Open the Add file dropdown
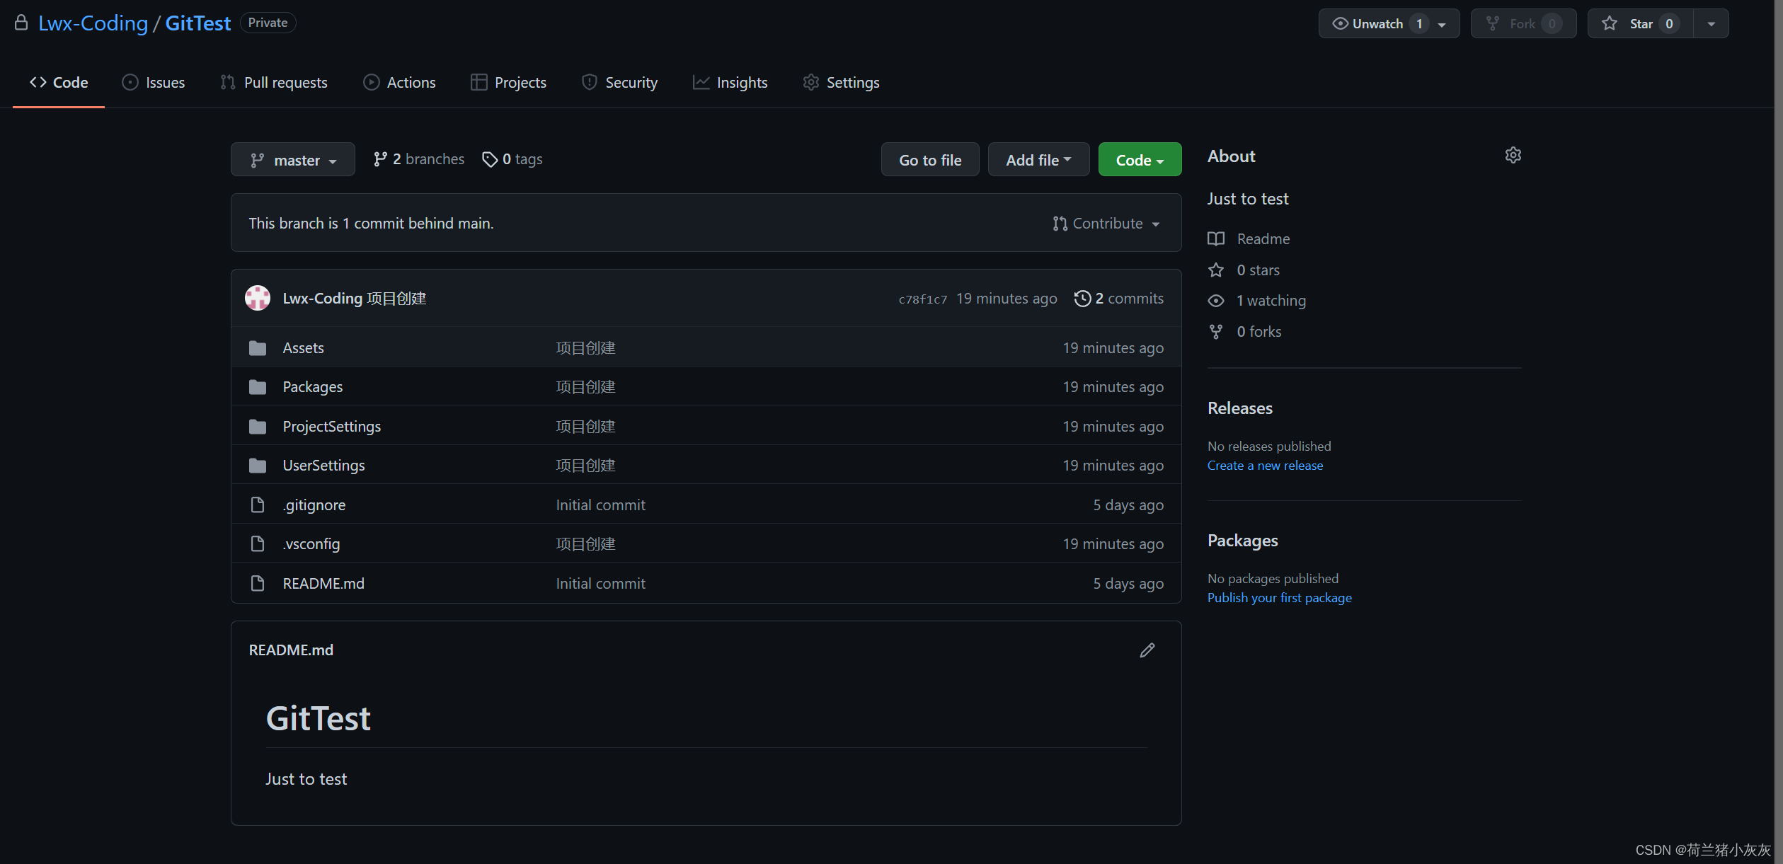Viewport: 1783px width, 864px height. coord(1038,160)
